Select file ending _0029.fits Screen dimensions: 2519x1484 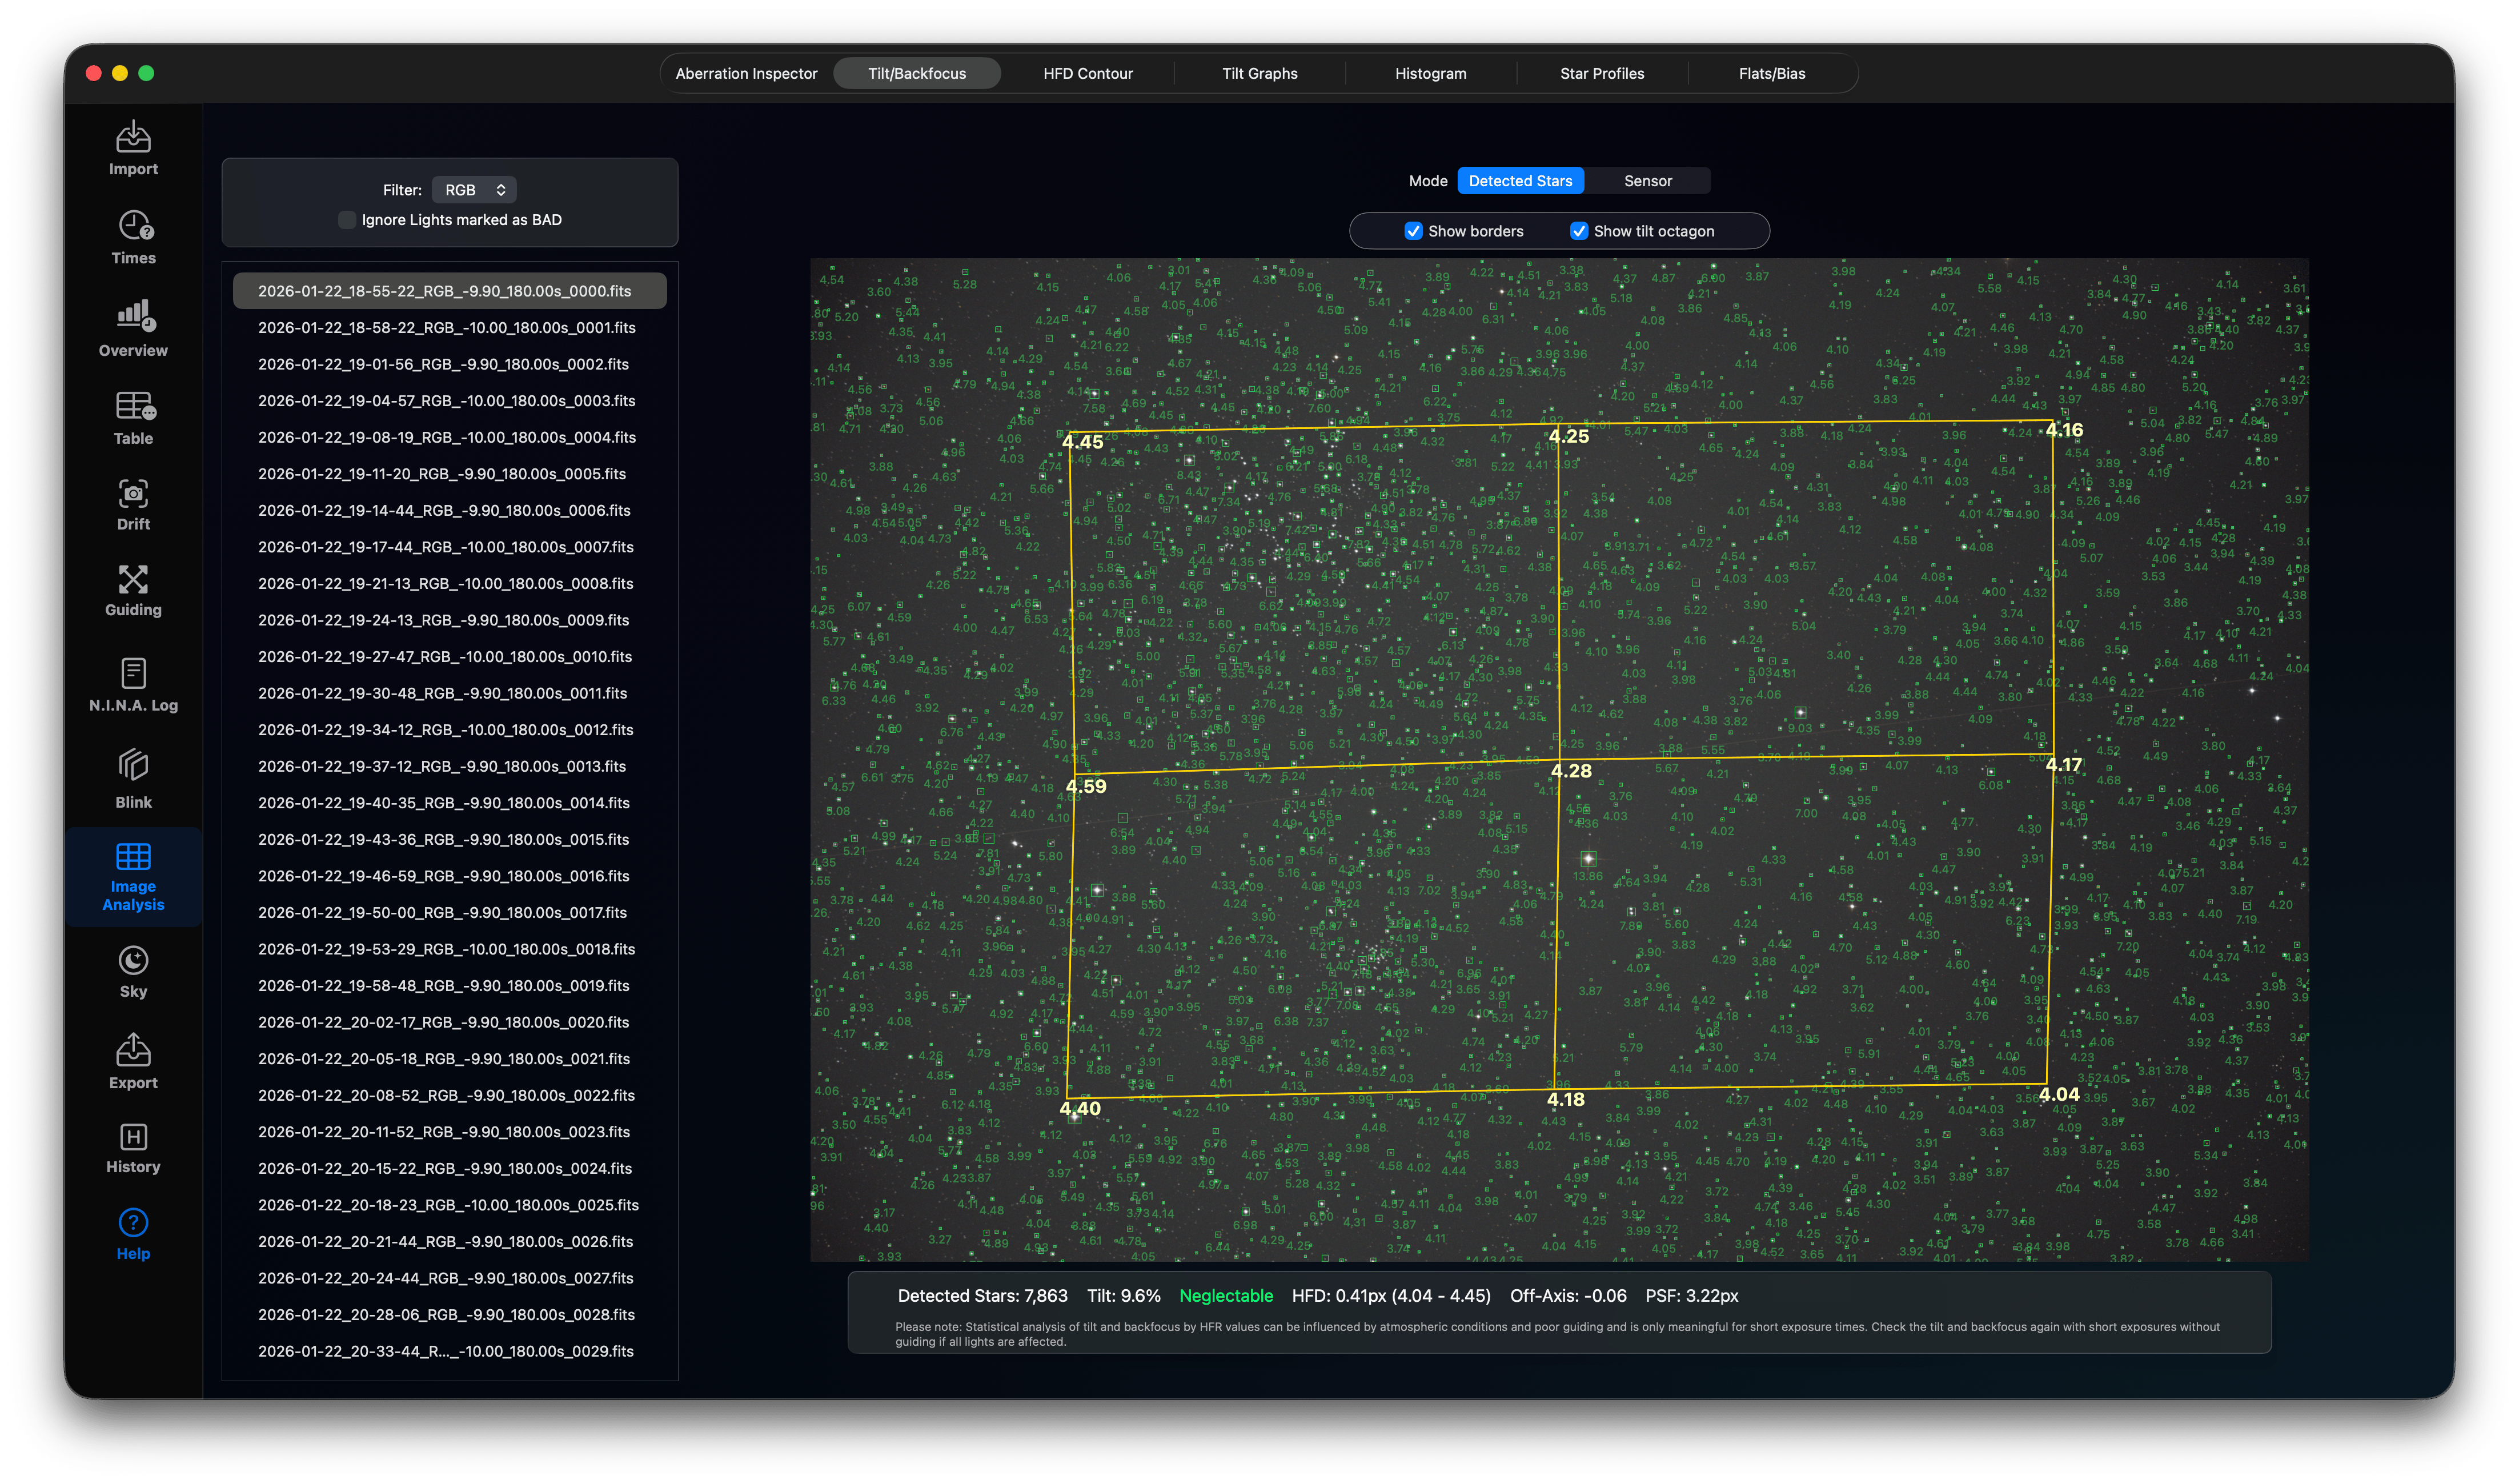450,1351
